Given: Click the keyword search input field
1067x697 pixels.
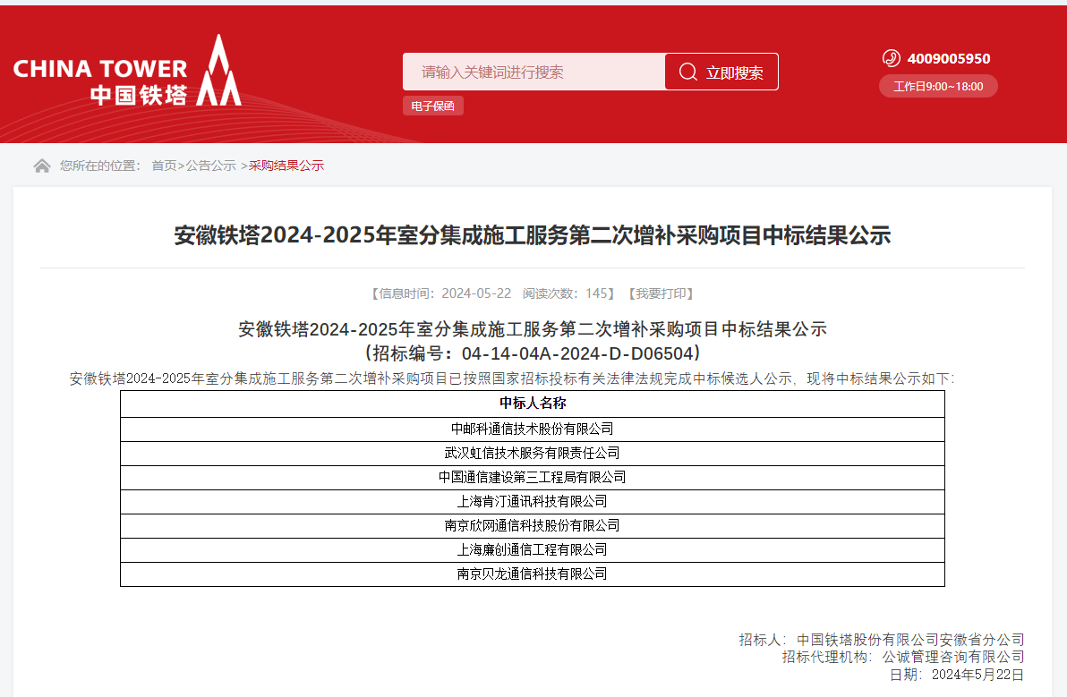Looking at the screenshot, I should coord(533,72).
